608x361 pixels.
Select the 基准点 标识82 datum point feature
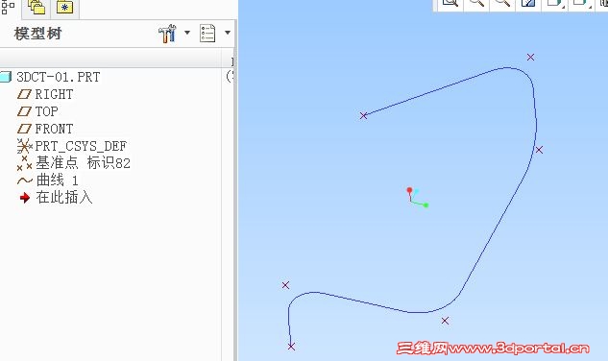coord(83,163)
